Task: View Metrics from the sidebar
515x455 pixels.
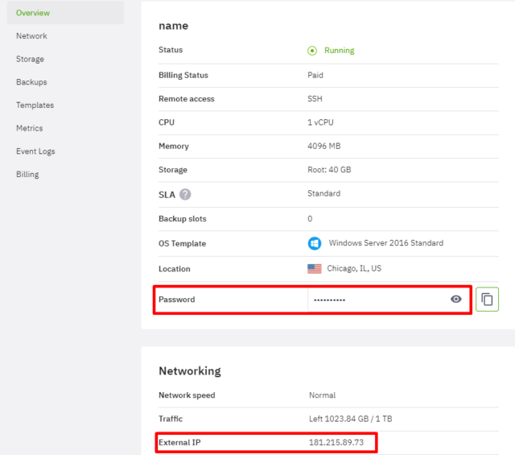Action: [x=29, y=128]
